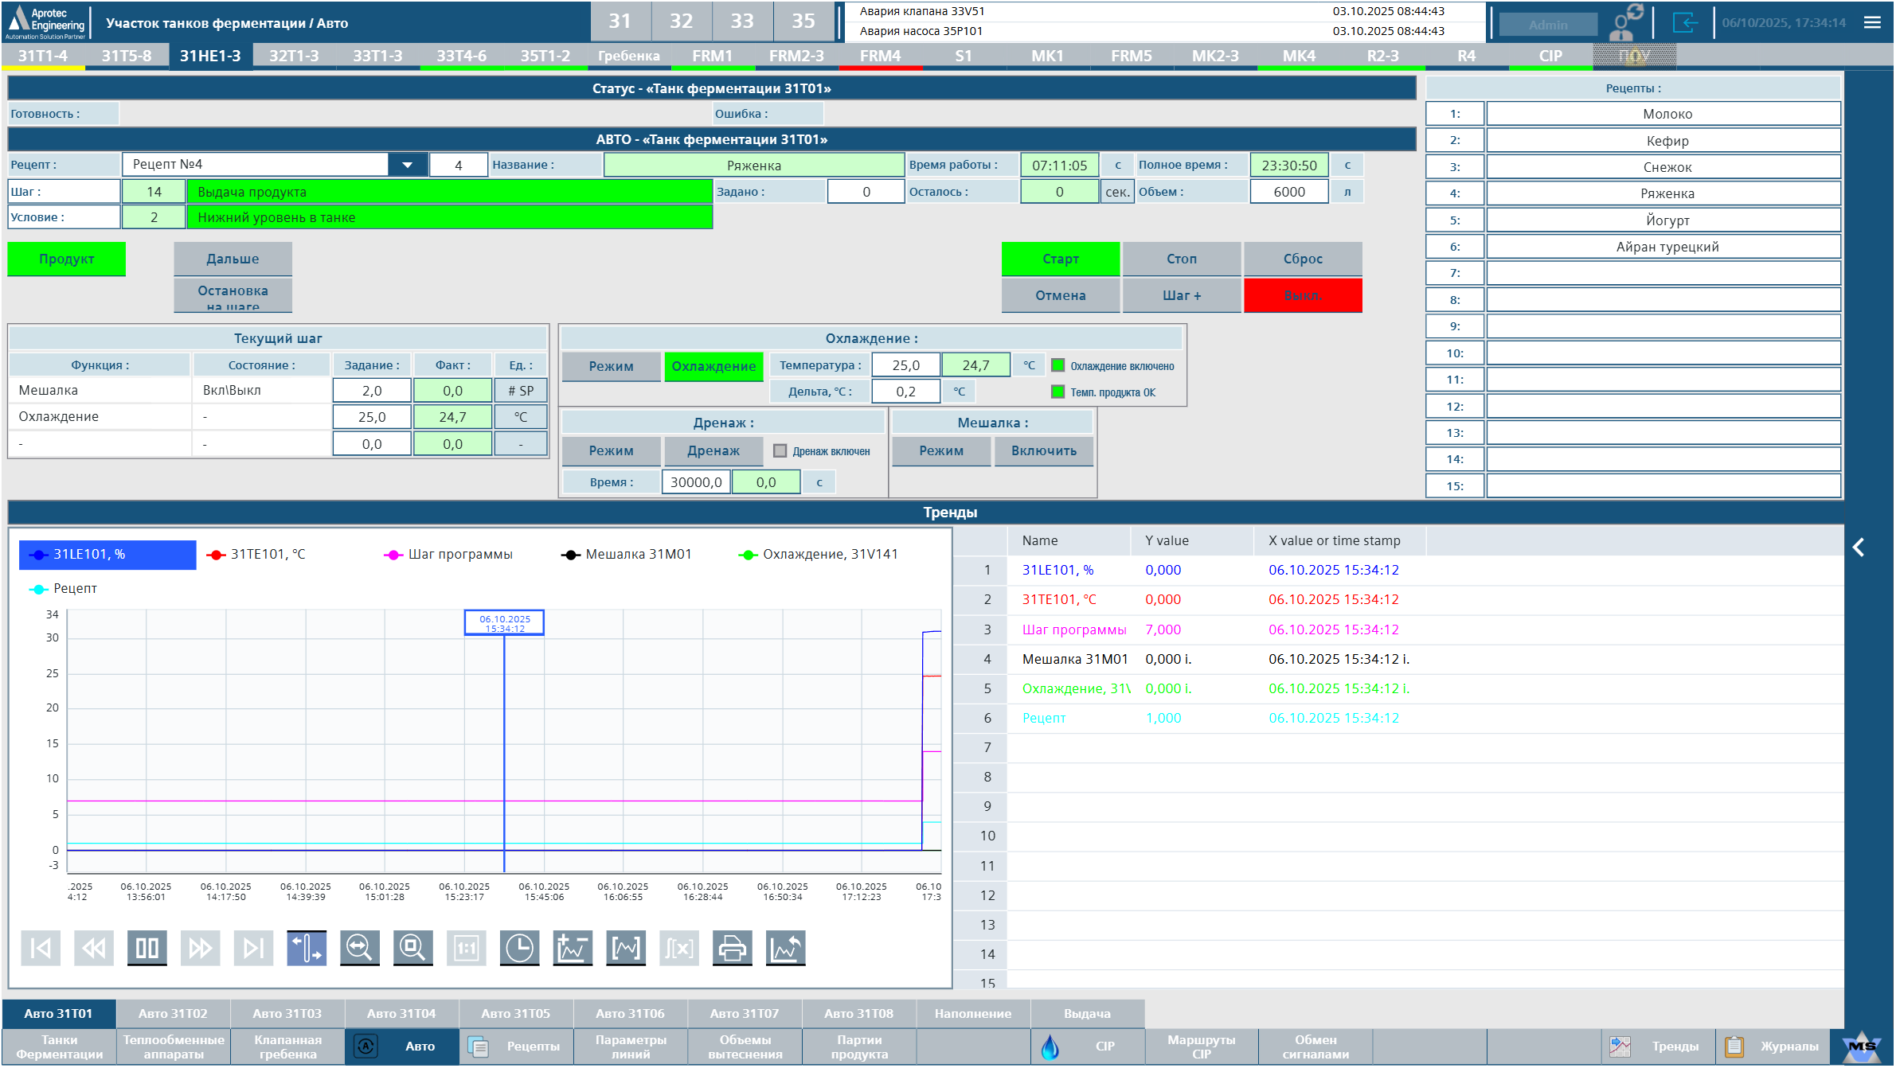Pause the trend chart update
Image resolution: width=1896 pixels, height=1068 pixels.
147,948
